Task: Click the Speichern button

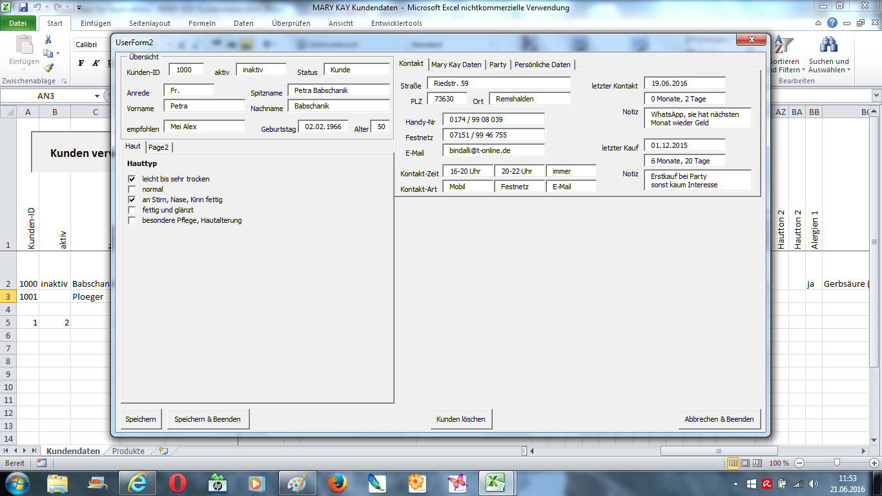Action: [141, 419]
